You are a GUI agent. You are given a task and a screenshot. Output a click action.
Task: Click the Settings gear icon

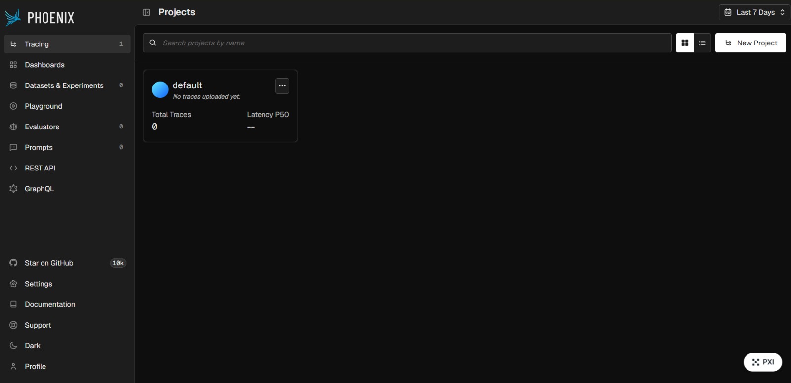[13, 284]
